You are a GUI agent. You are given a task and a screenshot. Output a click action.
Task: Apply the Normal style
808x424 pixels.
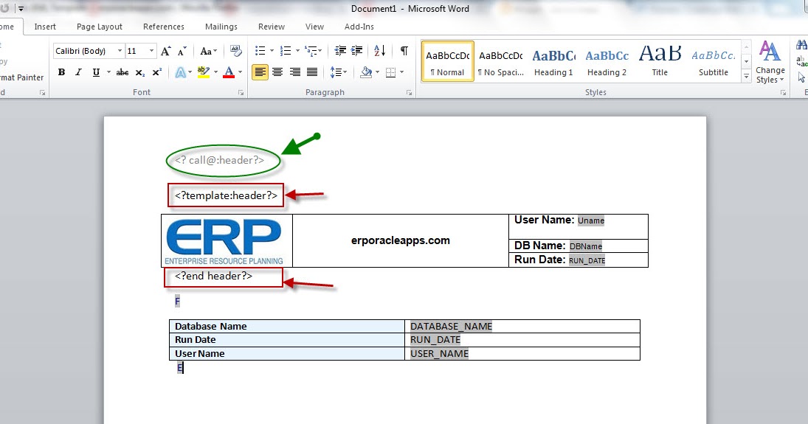pyautogui.click(x=448, y=61)
